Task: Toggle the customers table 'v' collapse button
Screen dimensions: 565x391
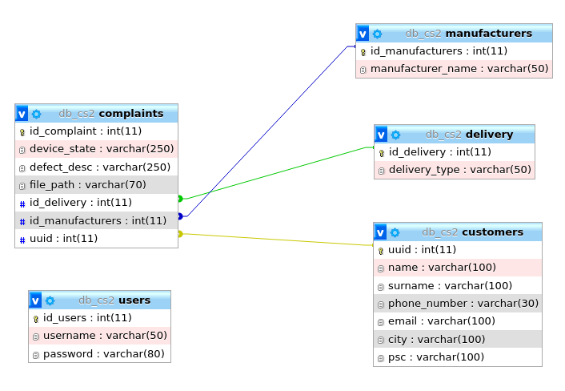Action: point(381,232)
